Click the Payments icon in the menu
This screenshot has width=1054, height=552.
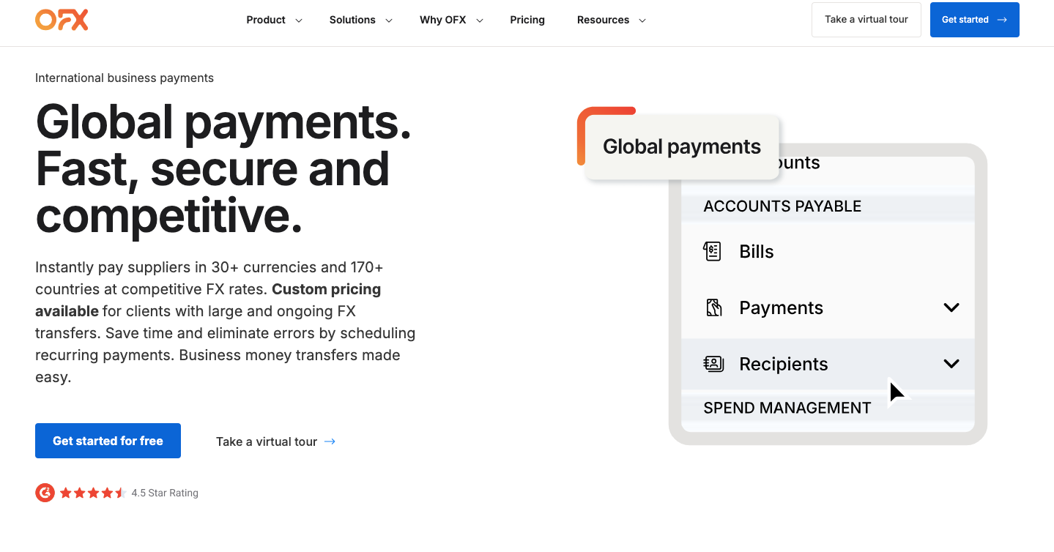point(713,307)
